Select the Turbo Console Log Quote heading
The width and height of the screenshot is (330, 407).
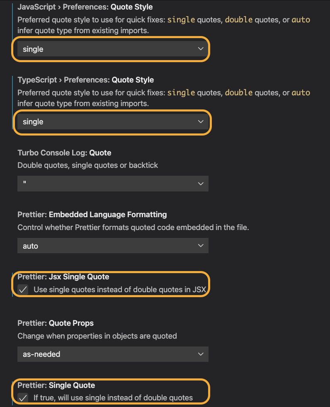(64, 153)
